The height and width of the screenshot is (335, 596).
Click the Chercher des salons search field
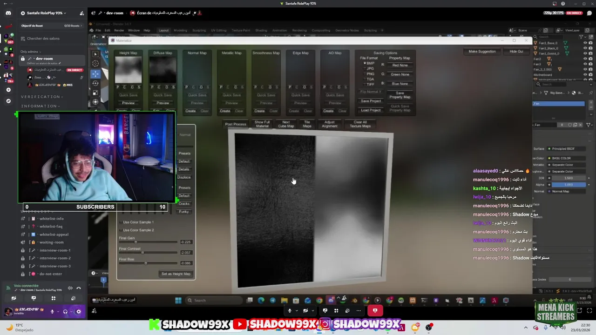52,39
